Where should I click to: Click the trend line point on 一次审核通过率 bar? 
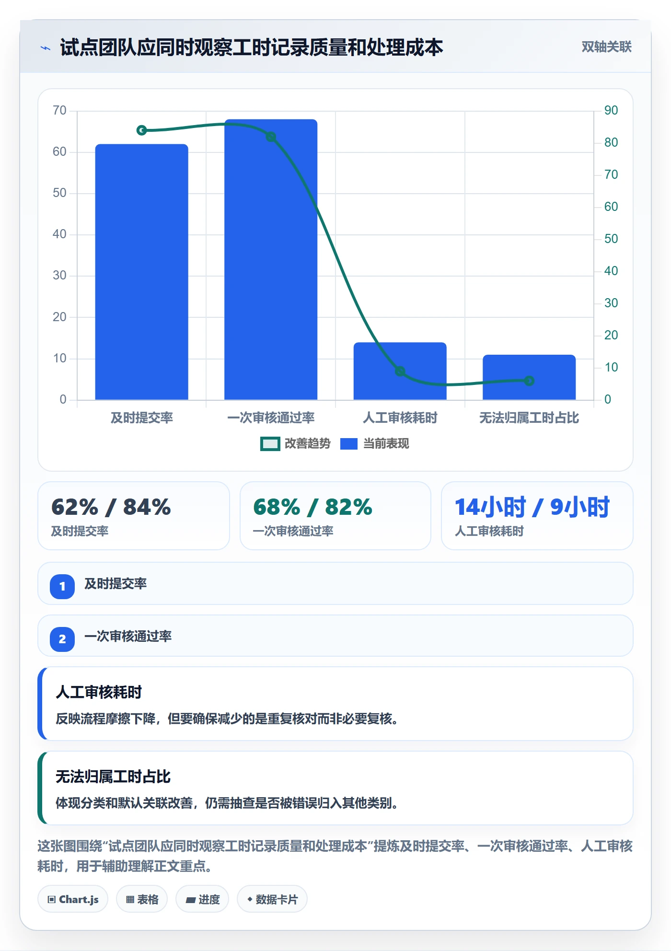pos(271,137)
